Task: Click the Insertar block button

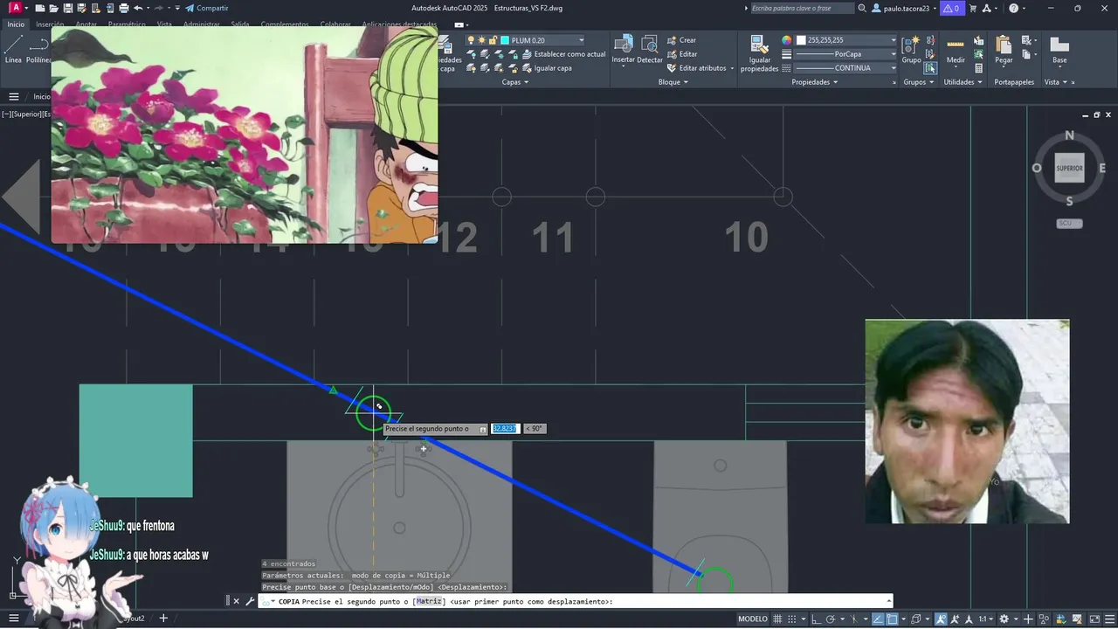Action: click(x=623, y=50)
